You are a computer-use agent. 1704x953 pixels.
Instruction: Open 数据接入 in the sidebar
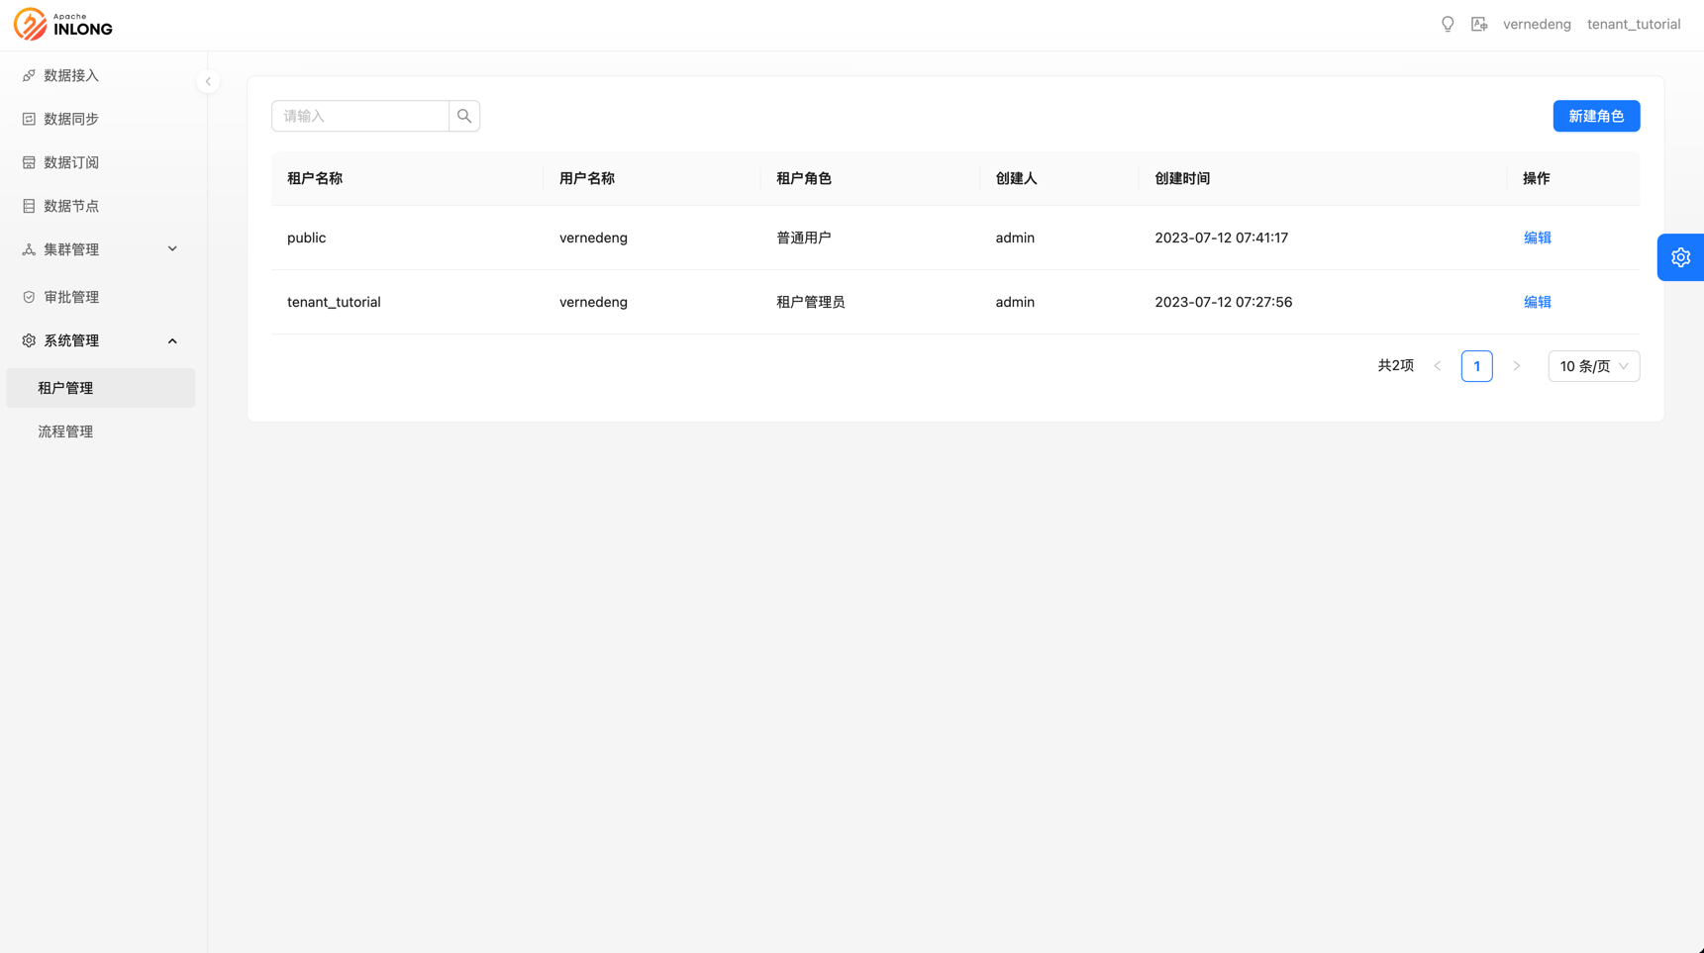(x=71, y=75)
